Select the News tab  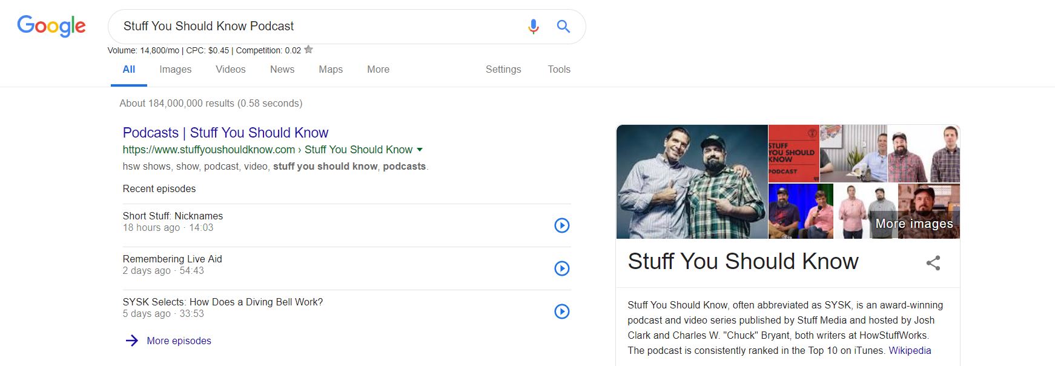tap(282, 70)
